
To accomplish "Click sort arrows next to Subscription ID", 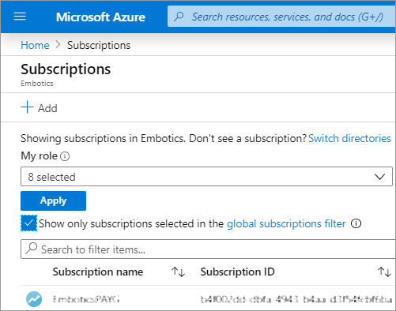I will pyautogui.click(x=384, y=272).
